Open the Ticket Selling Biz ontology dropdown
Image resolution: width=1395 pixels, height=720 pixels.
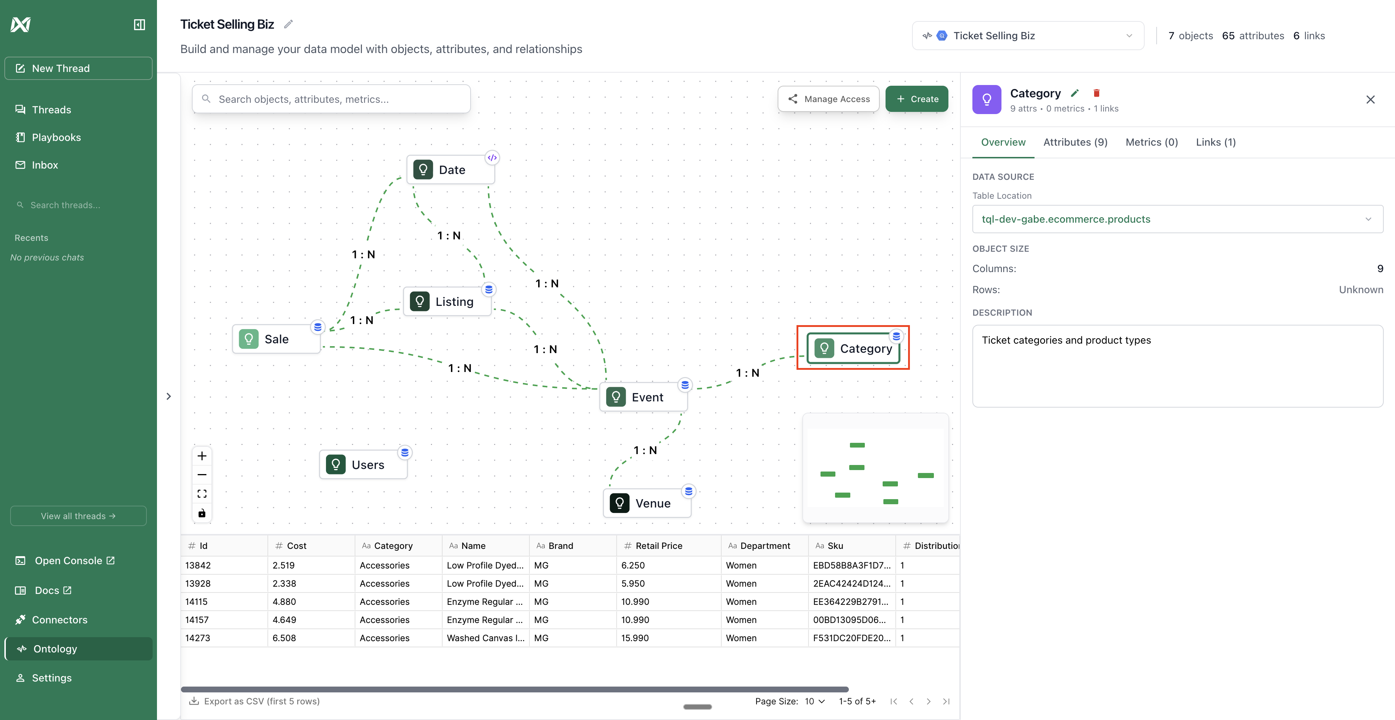pos(1027,36)
